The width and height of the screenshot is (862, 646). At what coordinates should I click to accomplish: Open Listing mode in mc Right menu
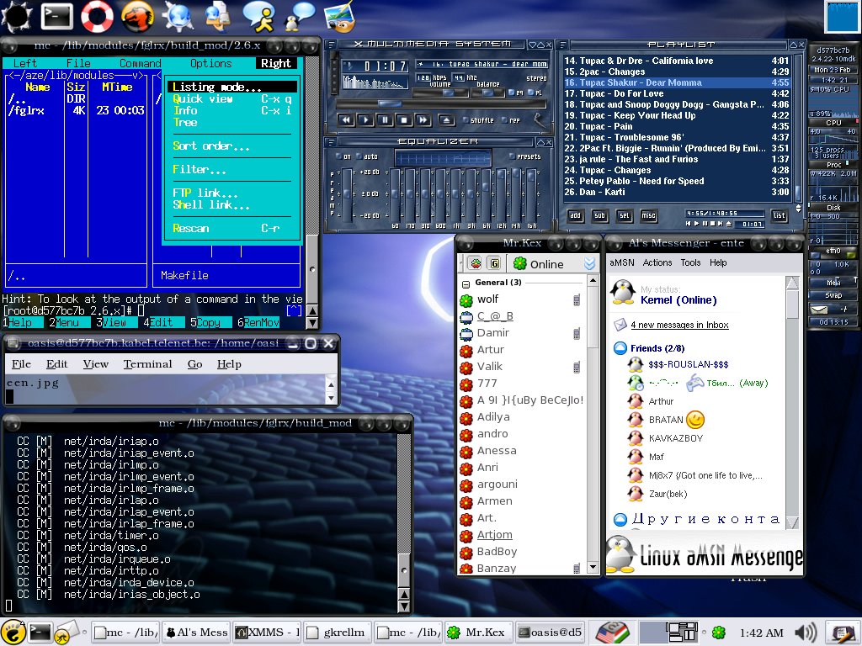coord(232,87)
